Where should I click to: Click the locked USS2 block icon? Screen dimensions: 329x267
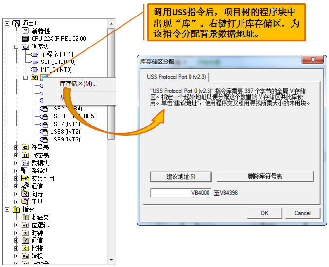point(44,109)
